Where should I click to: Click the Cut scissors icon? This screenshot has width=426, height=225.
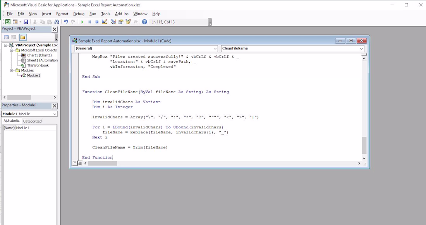click(x=35, y=22)
